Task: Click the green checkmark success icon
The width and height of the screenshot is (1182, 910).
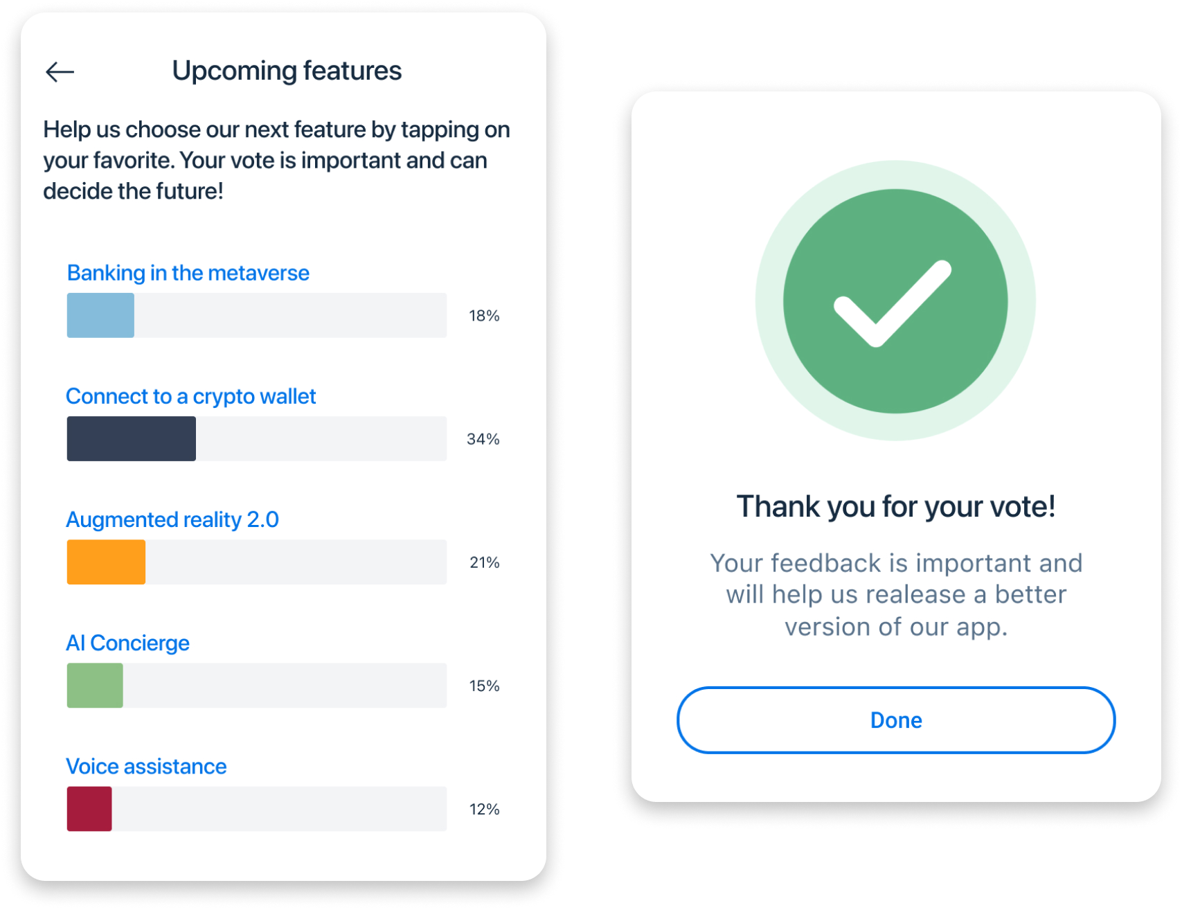Action: (895, 301)
